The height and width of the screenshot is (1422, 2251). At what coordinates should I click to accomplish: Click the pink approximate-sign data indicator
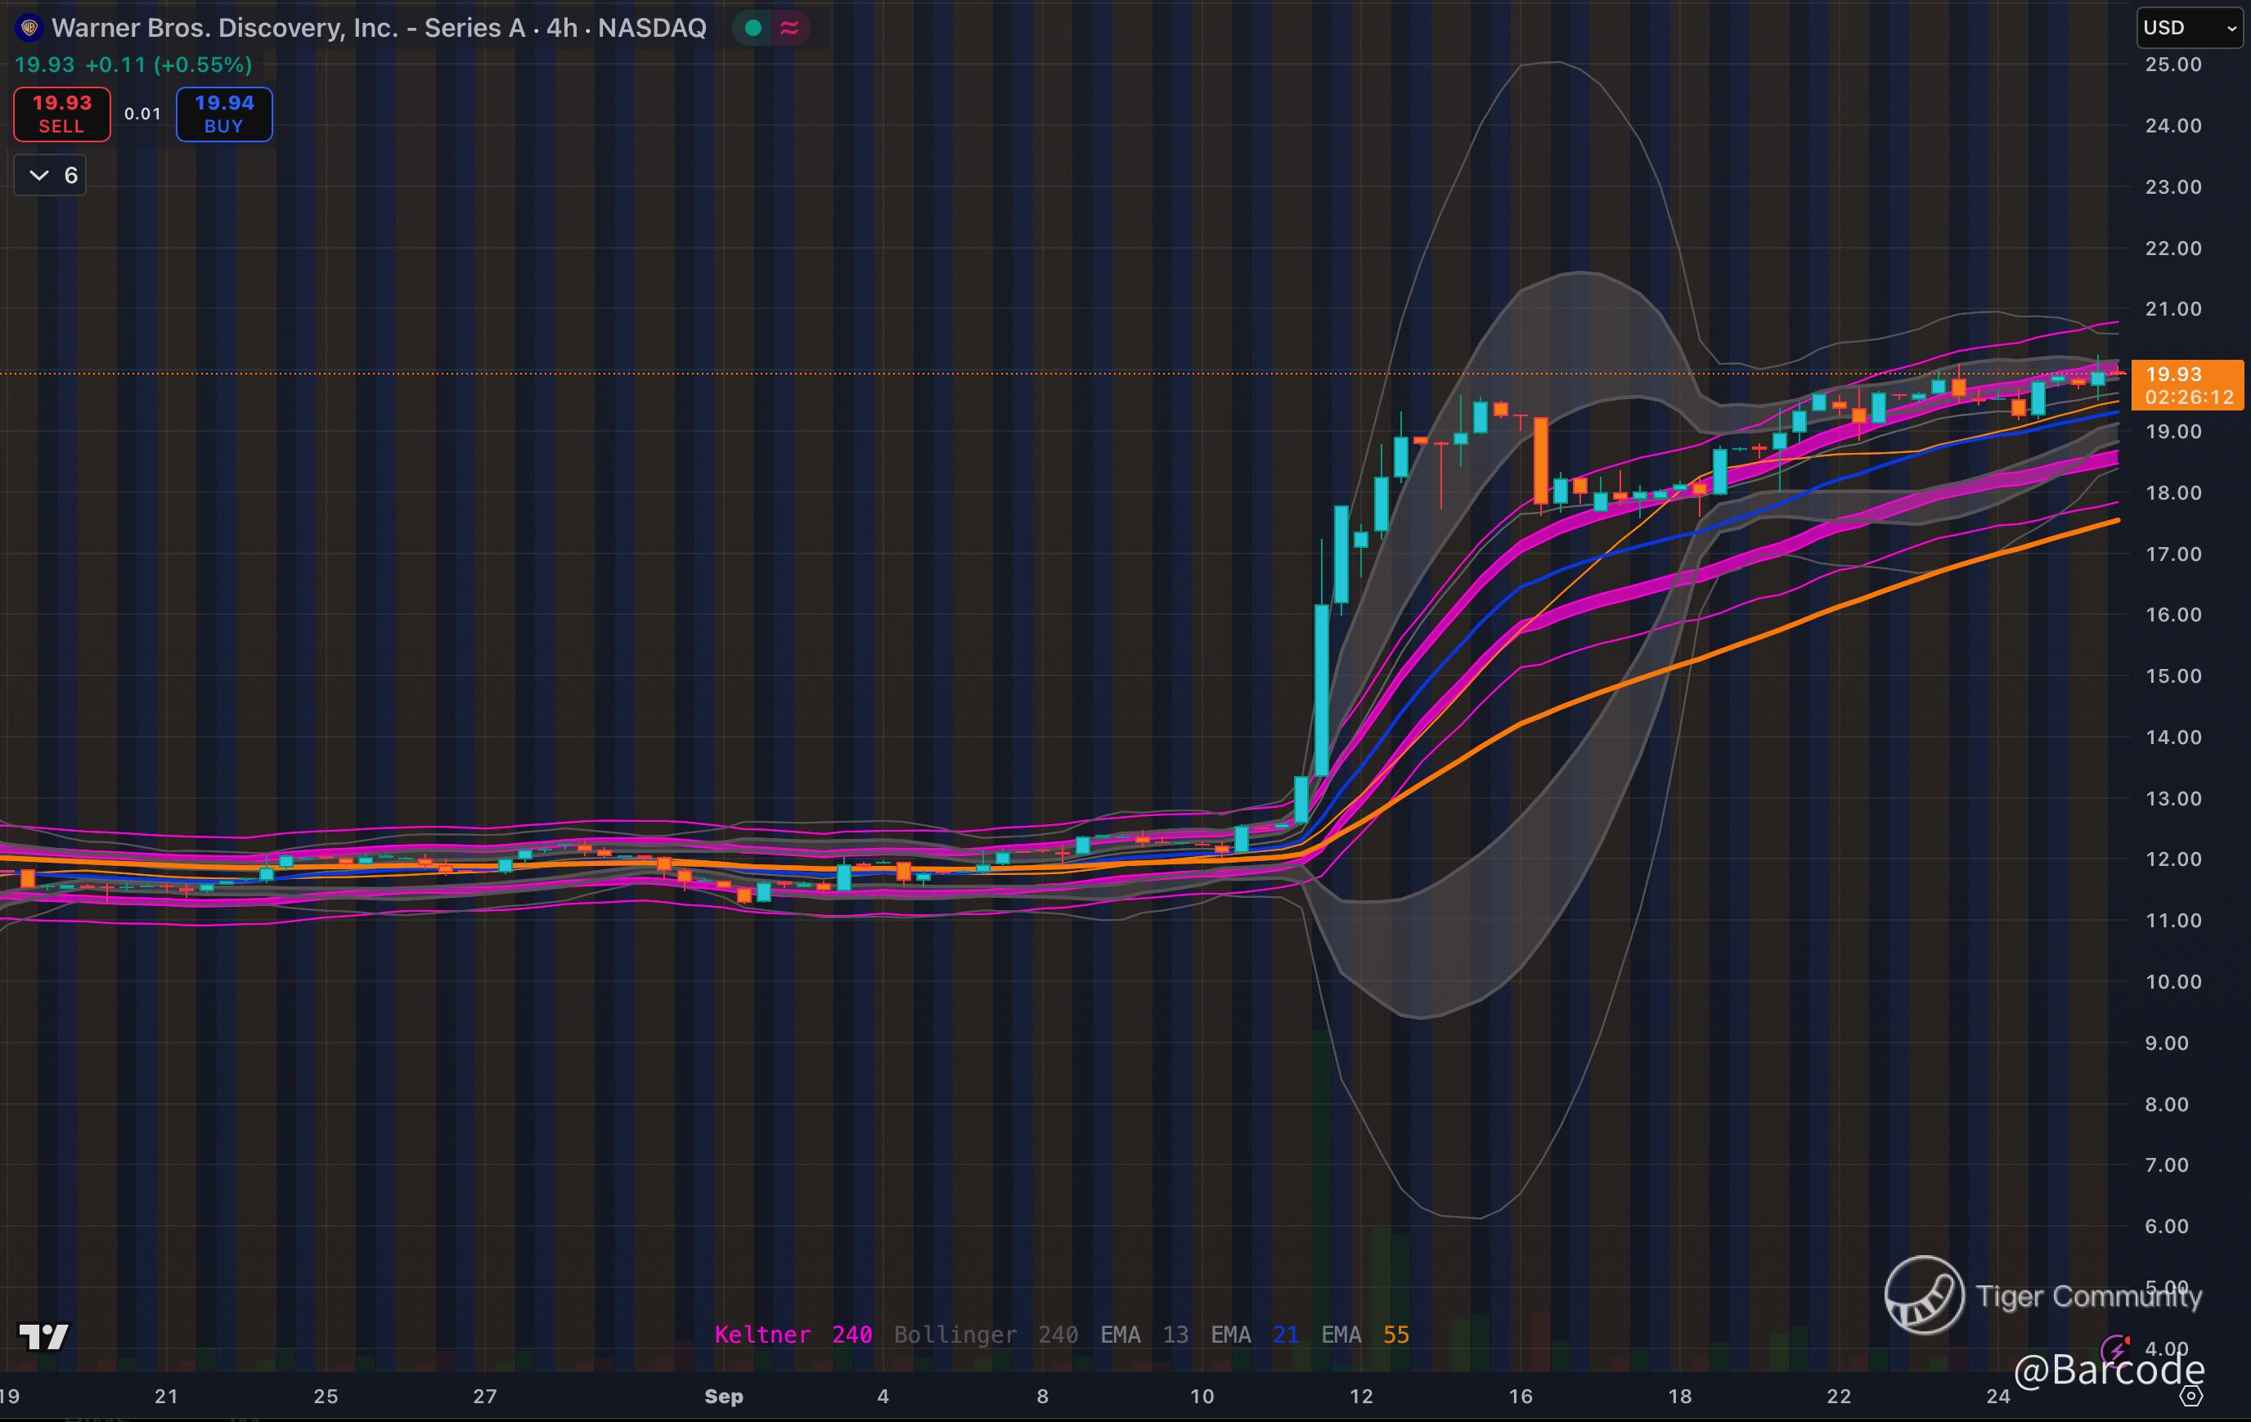click(x=789, y=28)
